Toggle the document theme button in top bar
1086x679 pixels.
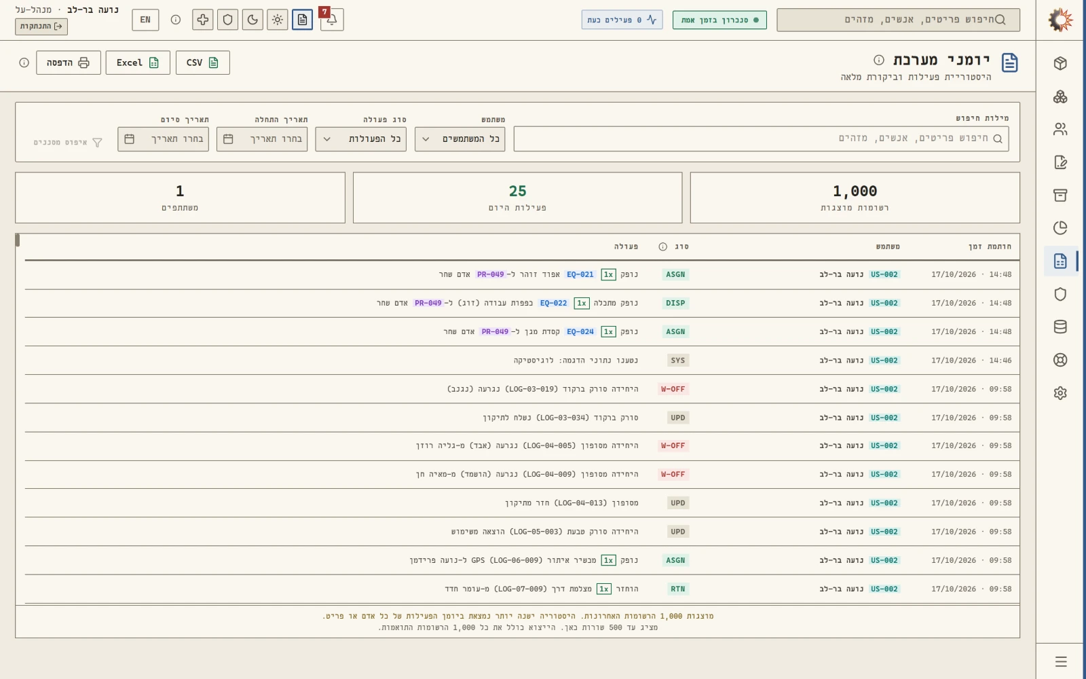point(303,20)
